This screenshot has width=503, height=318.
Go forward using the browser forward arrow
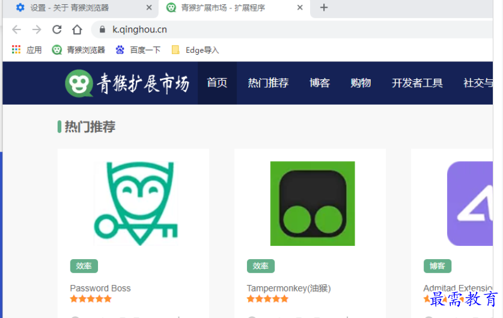(x=37, y=29)
